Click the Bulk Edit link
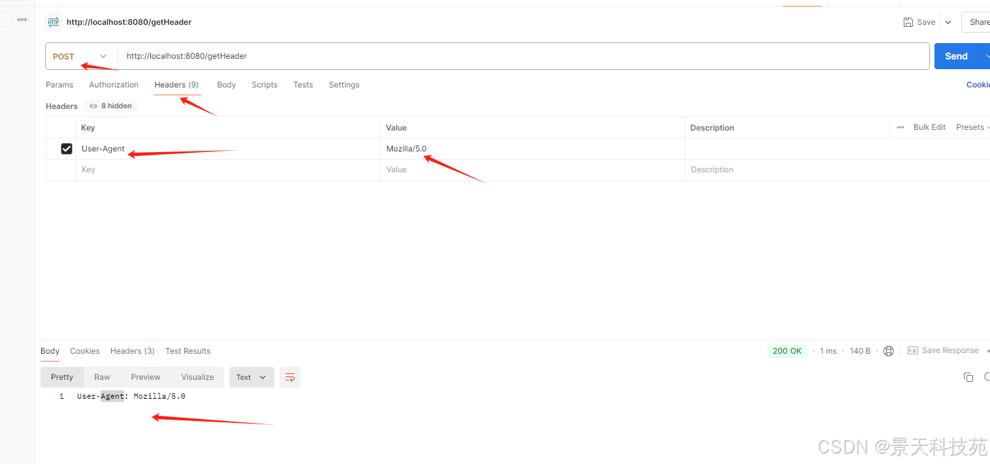 coord(929,127)
